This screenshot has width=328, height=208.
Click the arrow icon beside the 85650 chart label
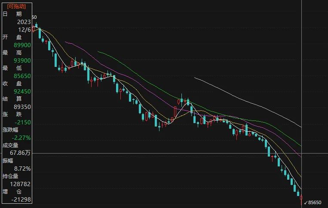pos(306,202)
